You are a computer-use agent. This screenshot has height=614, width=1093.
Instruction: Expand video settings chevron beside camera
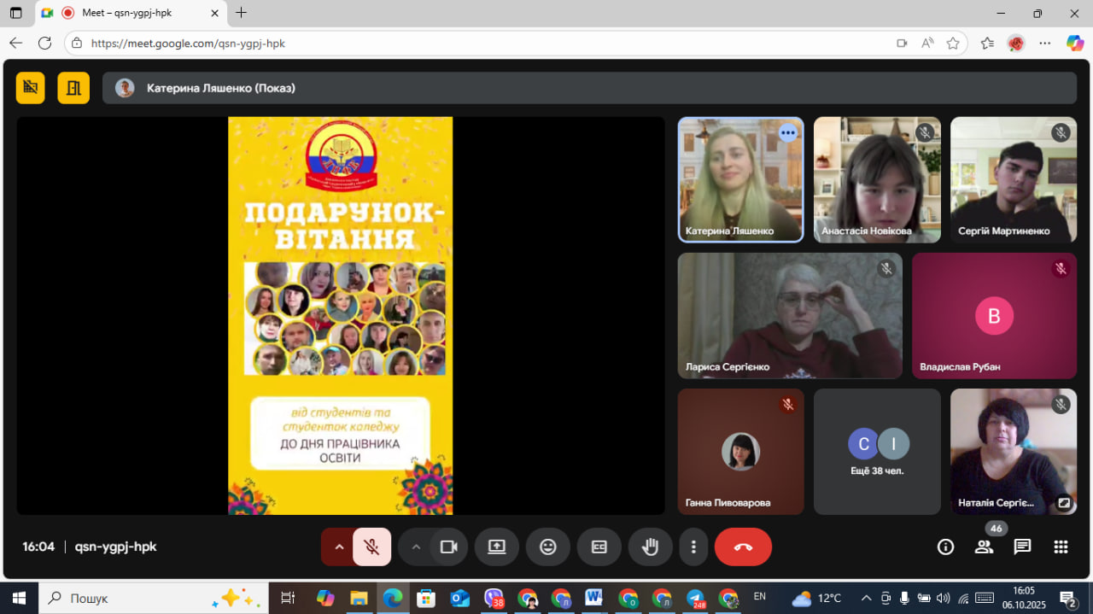pos(416,547)
